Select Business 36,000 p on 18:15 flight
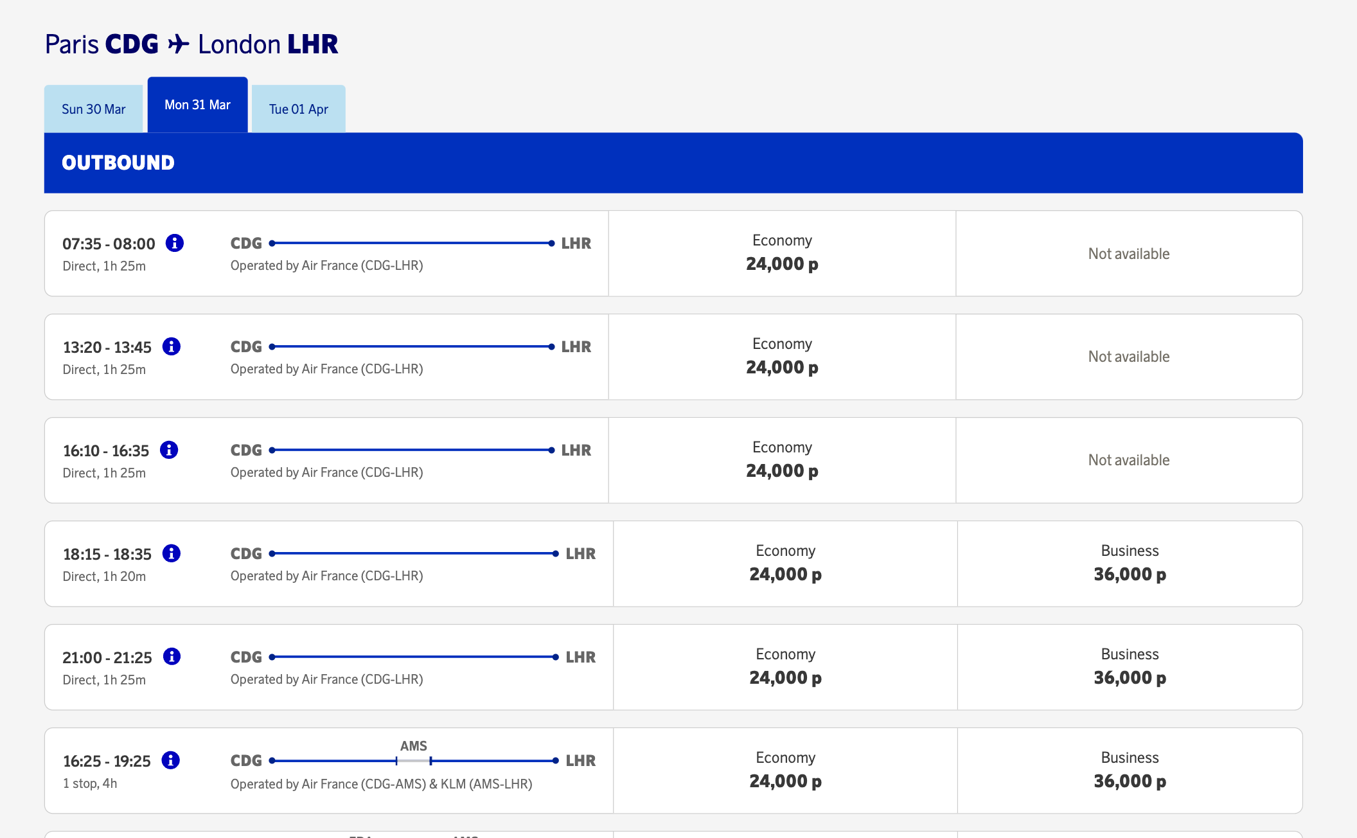The image size is (1357, 838). [x=1130, y=564]
